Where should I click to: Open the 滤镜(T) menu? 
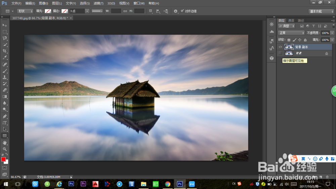(x=98, y=3)
